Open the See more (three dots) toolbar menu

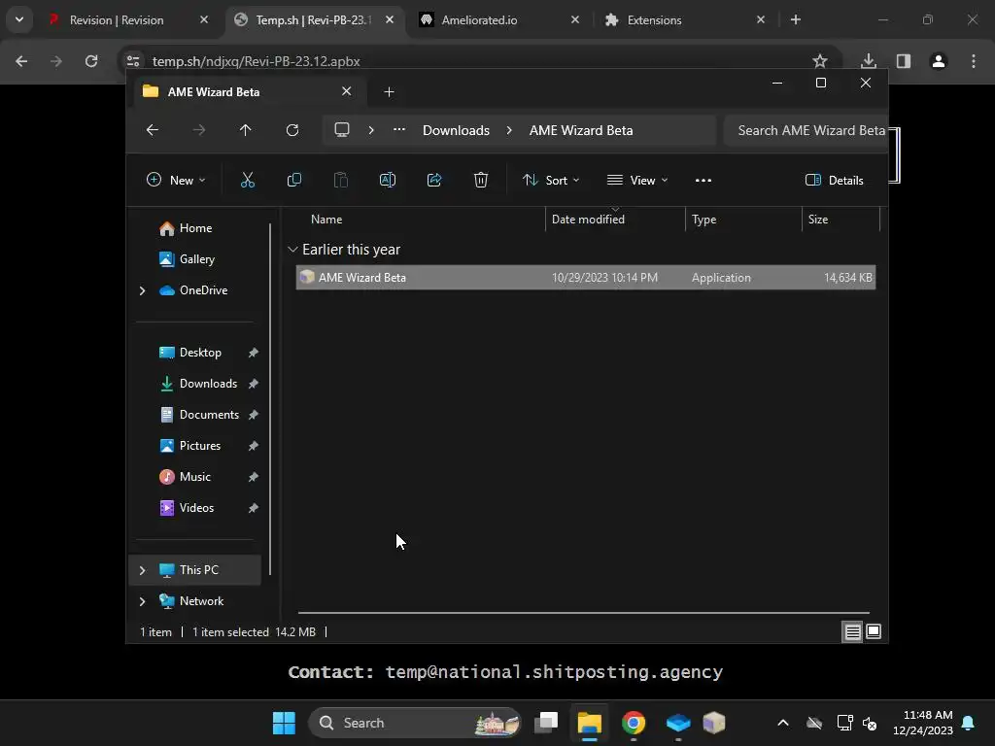pyautogui.click(x=703, y=180)
